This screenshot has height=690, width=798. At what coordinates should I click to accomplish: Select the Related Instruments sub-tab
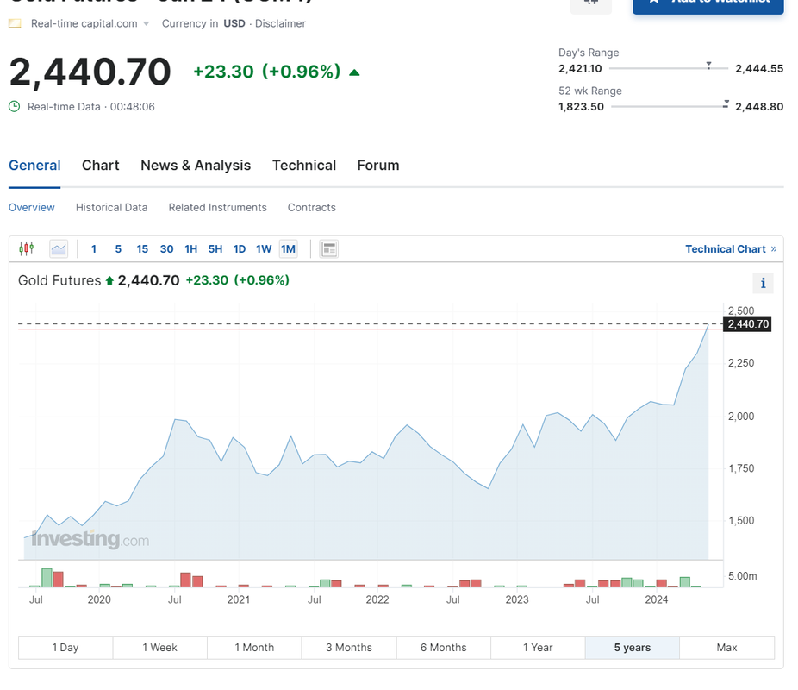pos(217,207)
